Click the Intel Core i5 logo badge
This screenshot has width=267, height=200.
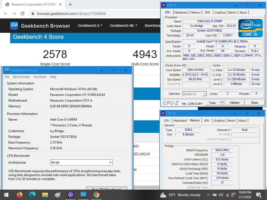[250, 28]
